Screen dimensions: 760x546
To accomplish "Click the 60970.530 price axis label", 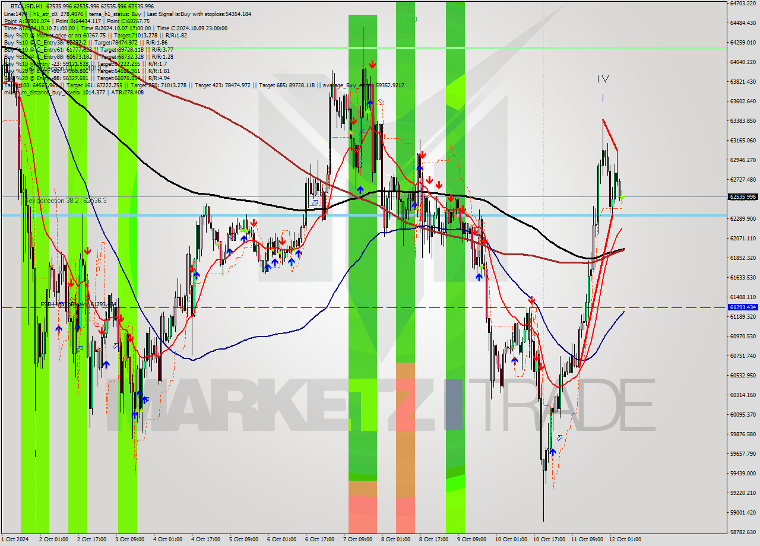I will pyautogui.click(x=742, y=337).
